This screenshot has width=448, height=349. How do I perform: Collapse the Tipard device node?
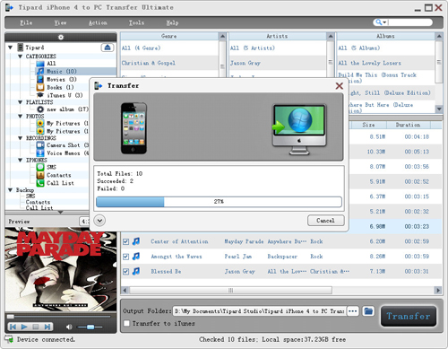pyautogui.click(x=10, y=48)
